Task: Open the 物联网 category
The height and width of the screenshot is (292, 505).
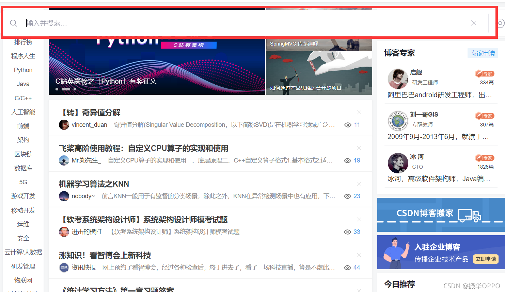Action: (x=23, y=280)
